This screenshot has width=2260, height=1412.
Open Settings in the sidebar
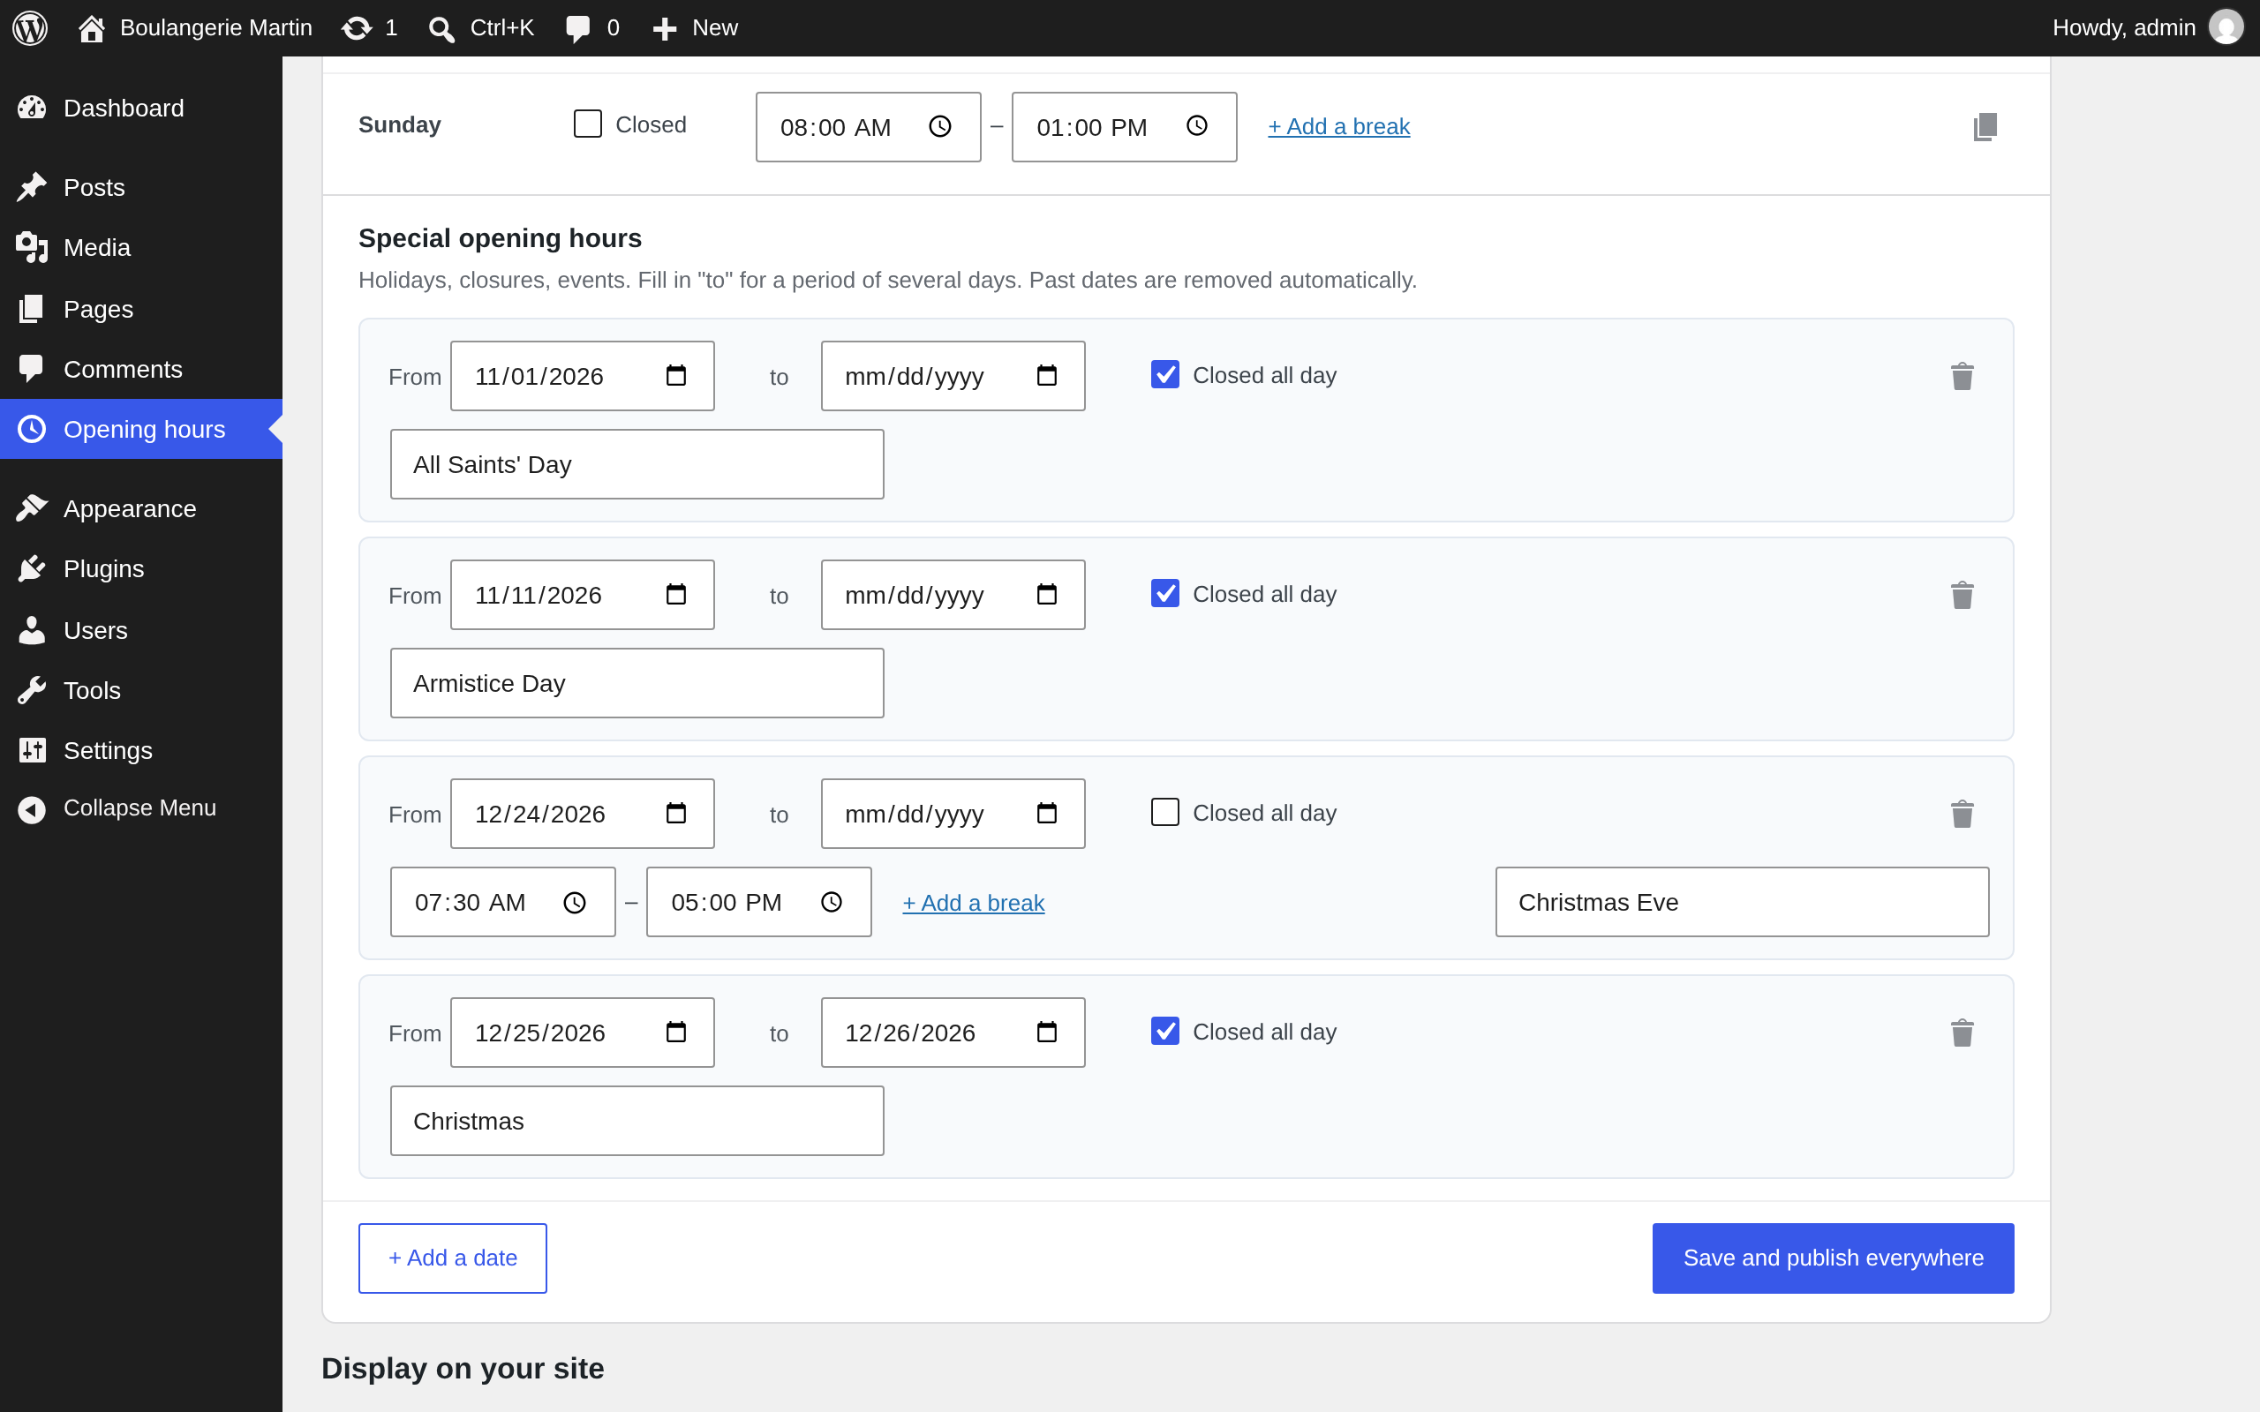tap(141, 750)
